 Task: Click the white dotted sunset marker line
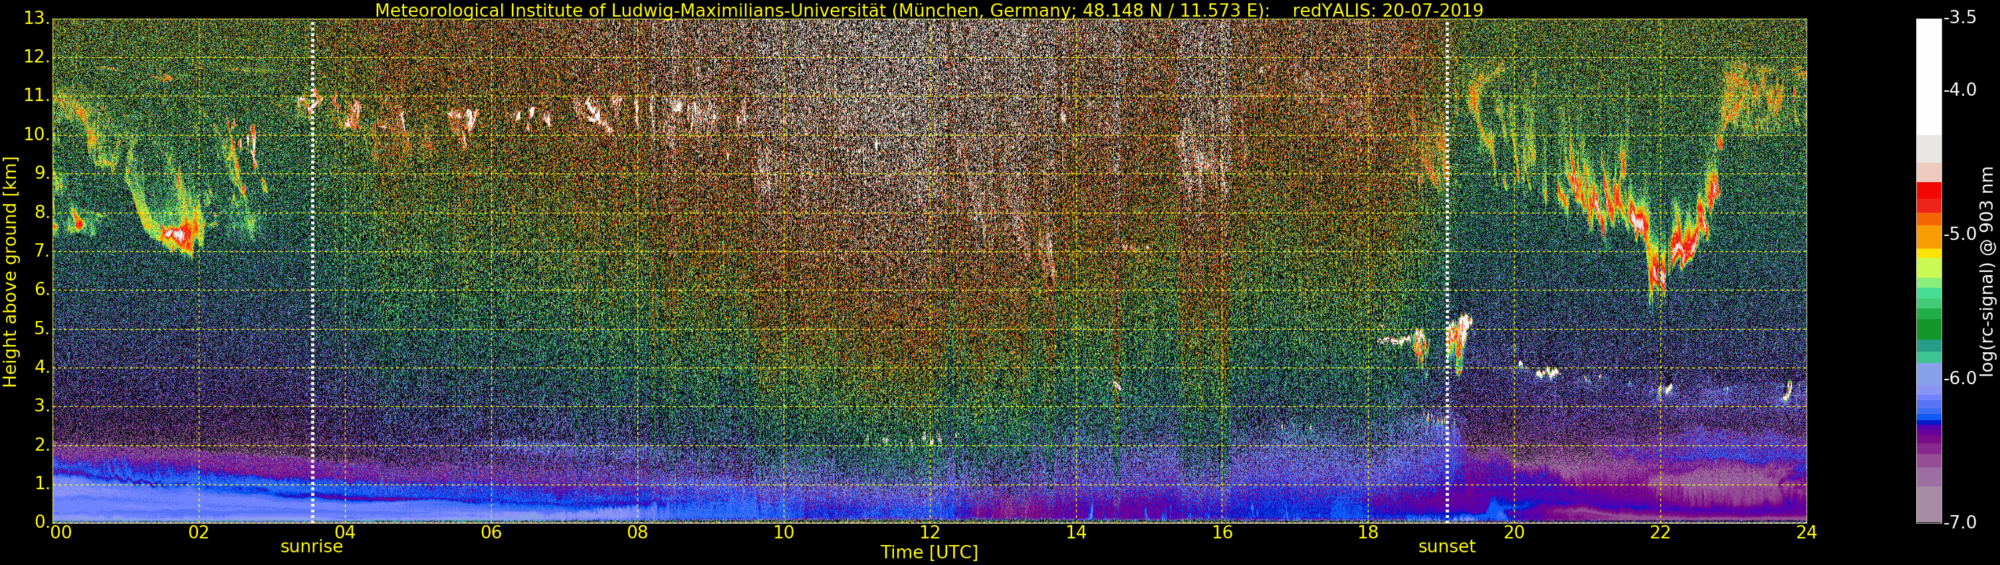(x=1447, y=271)
